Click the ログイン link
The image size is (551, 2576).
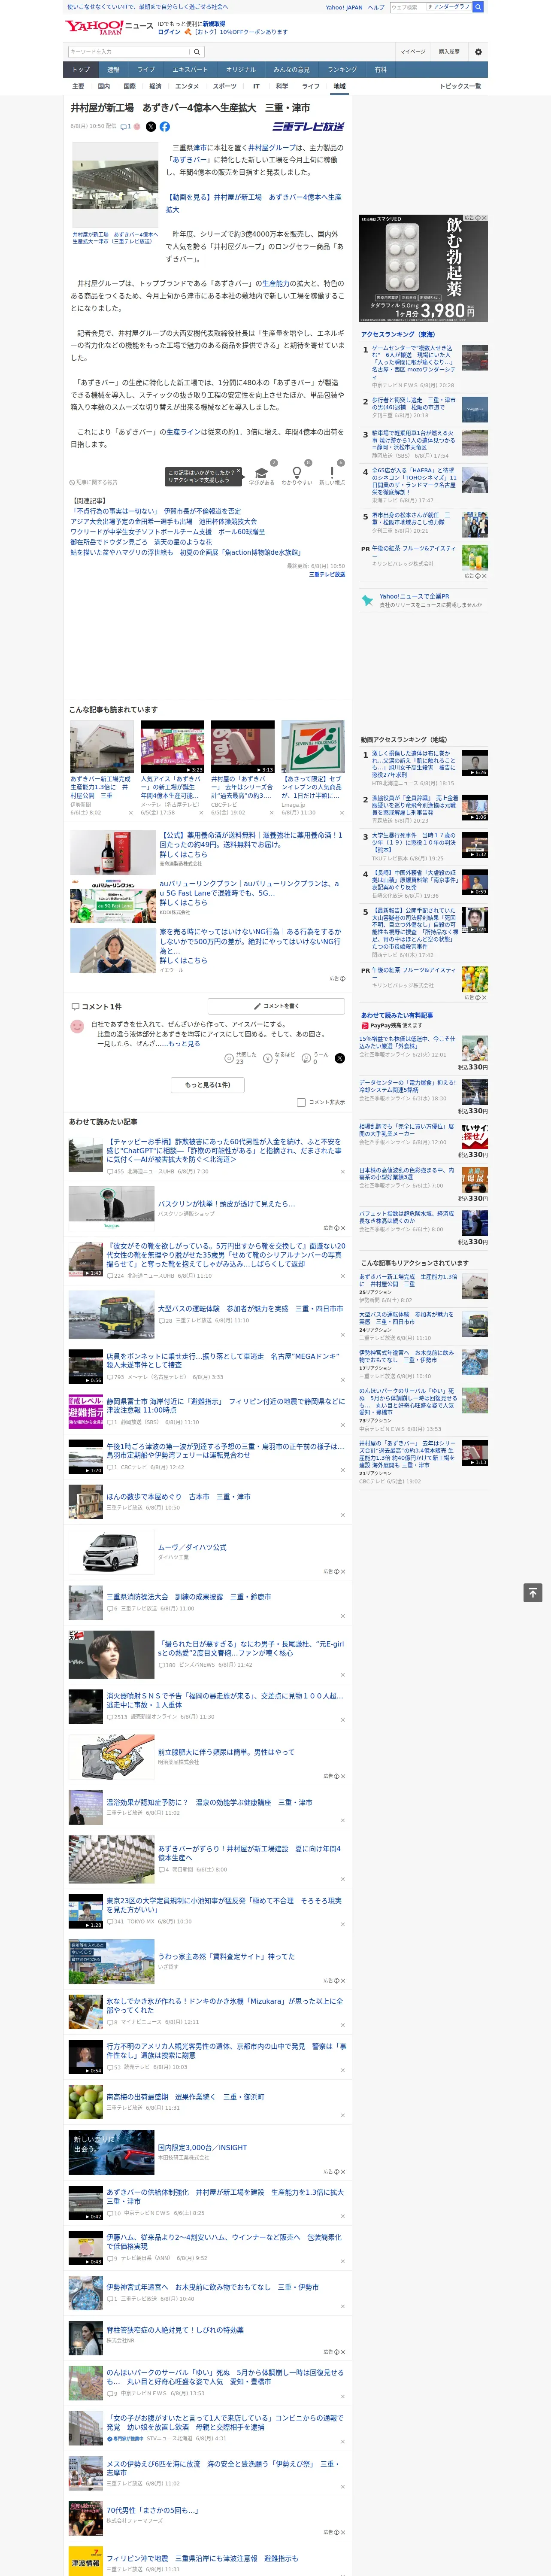click(x=169, y=32)
